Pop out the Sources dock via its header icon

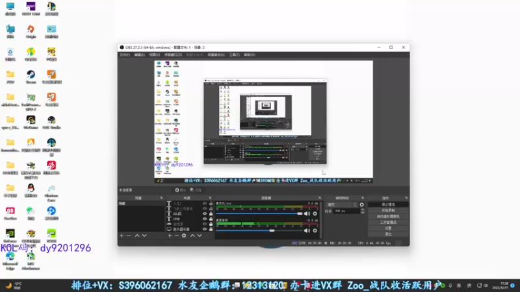[x=210, y=198]
